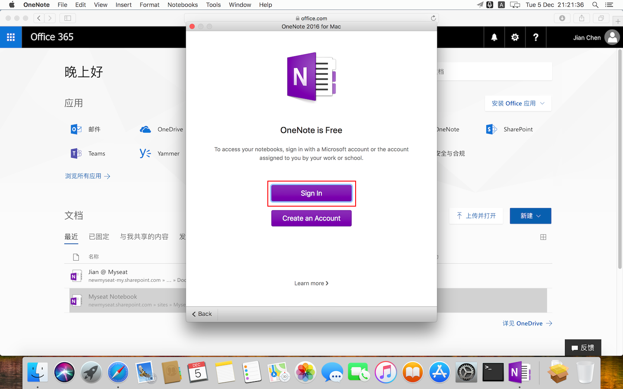Click Safari forward navigation arrow
Screen dimensions: 623x389
tap(50, 18)
